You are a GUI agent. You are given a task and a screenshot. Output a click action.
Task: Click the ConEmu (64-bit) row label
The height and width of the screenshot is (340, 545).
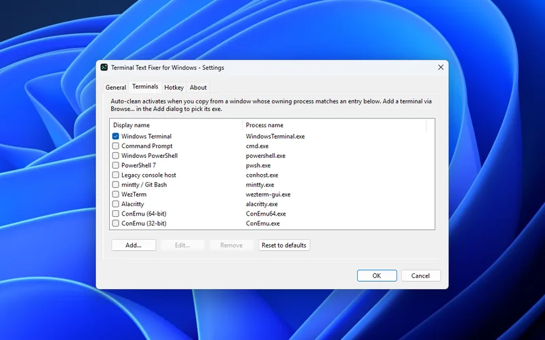pyautogui.click(x=144, y=214)
